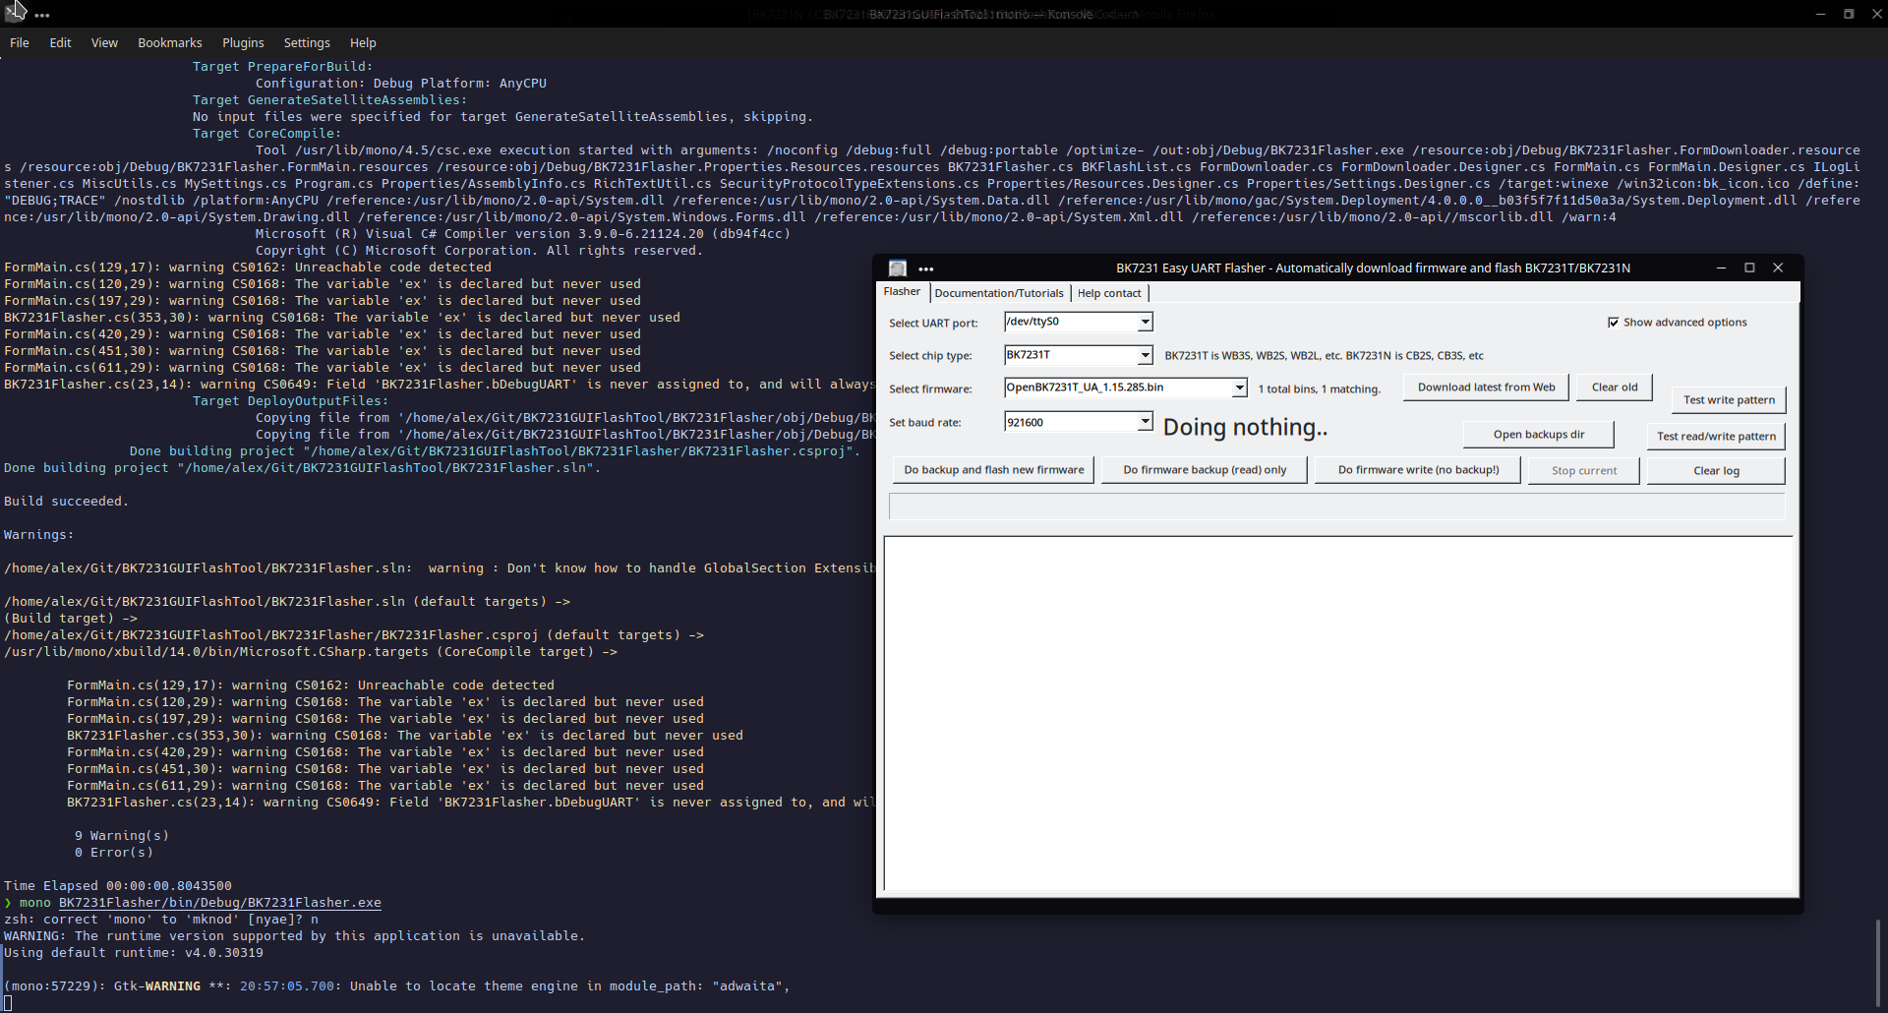Click the Test write pattern button

1729,399
